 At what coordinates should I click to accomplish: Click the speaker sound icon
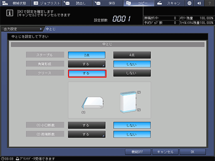[x=199, y=3]
